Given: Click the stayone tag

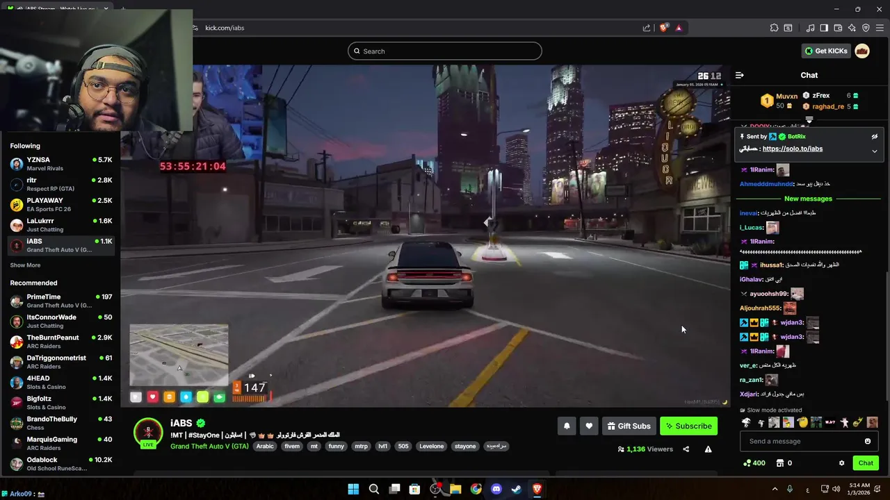Looking at the screenshot, I should click(465, 446).
